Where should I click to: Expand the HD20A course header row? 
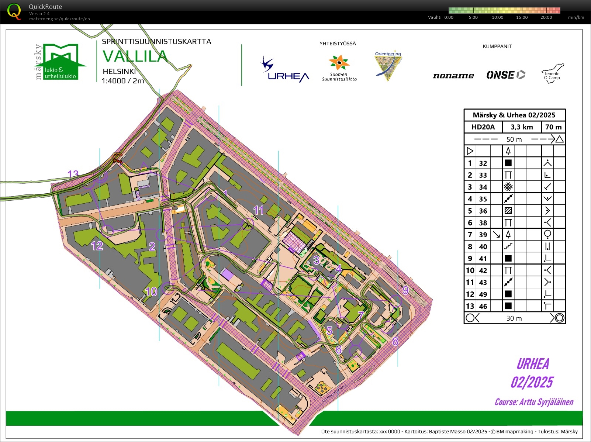click(x=514, y=127)
